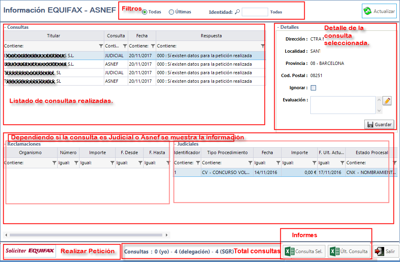Sort by the Respuesta column header
This screenshot has width=400, height=262.
tap(211, 36)
